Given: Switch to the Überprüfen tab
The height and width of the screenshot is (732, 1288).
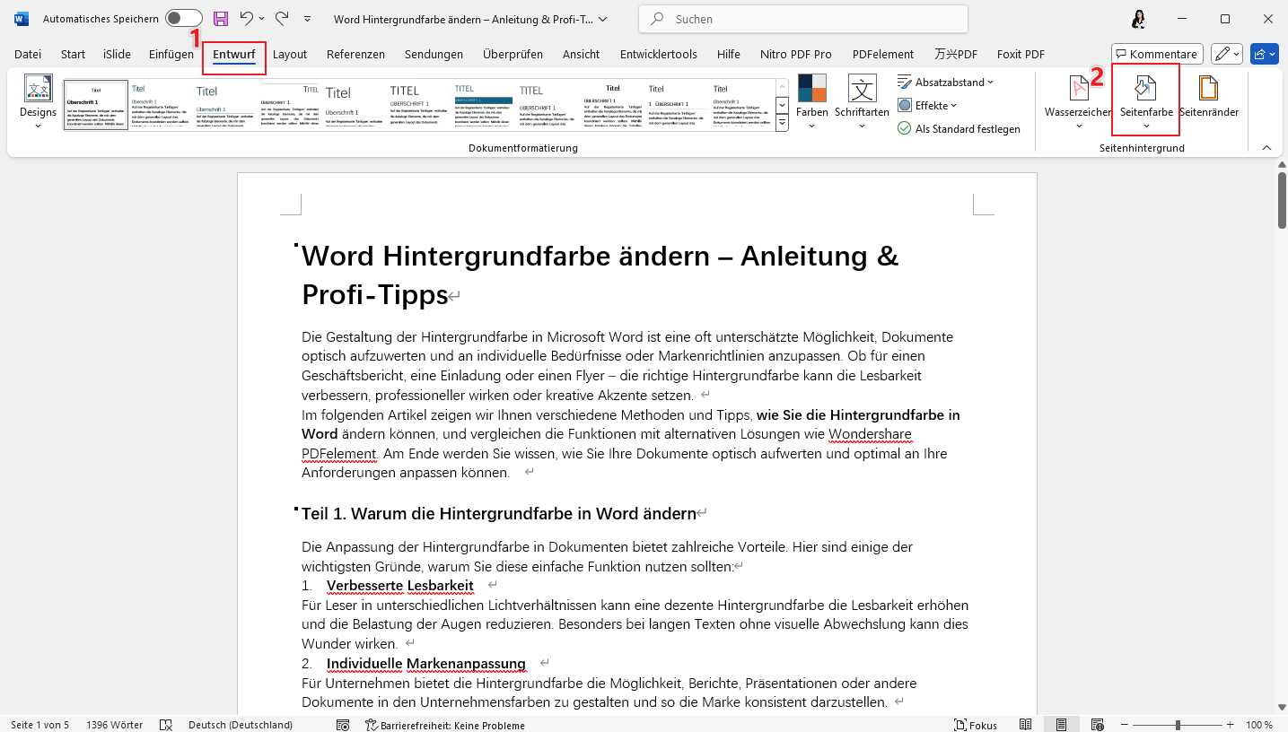Looking at the screenshot, I should click(x=513, y=54).
